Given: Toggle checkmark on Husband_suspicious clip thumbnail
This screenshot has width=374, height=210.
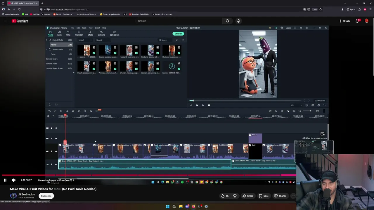Looking at the screenshot, I should [179, 53].
